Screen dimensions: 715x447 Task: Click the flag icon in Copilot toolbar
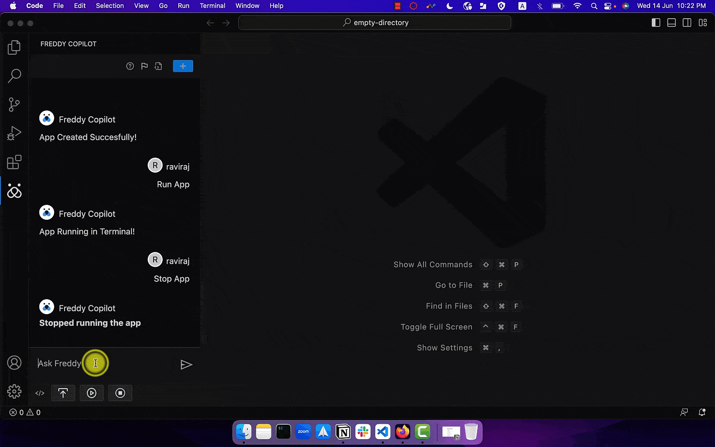(x=144, y=66)
